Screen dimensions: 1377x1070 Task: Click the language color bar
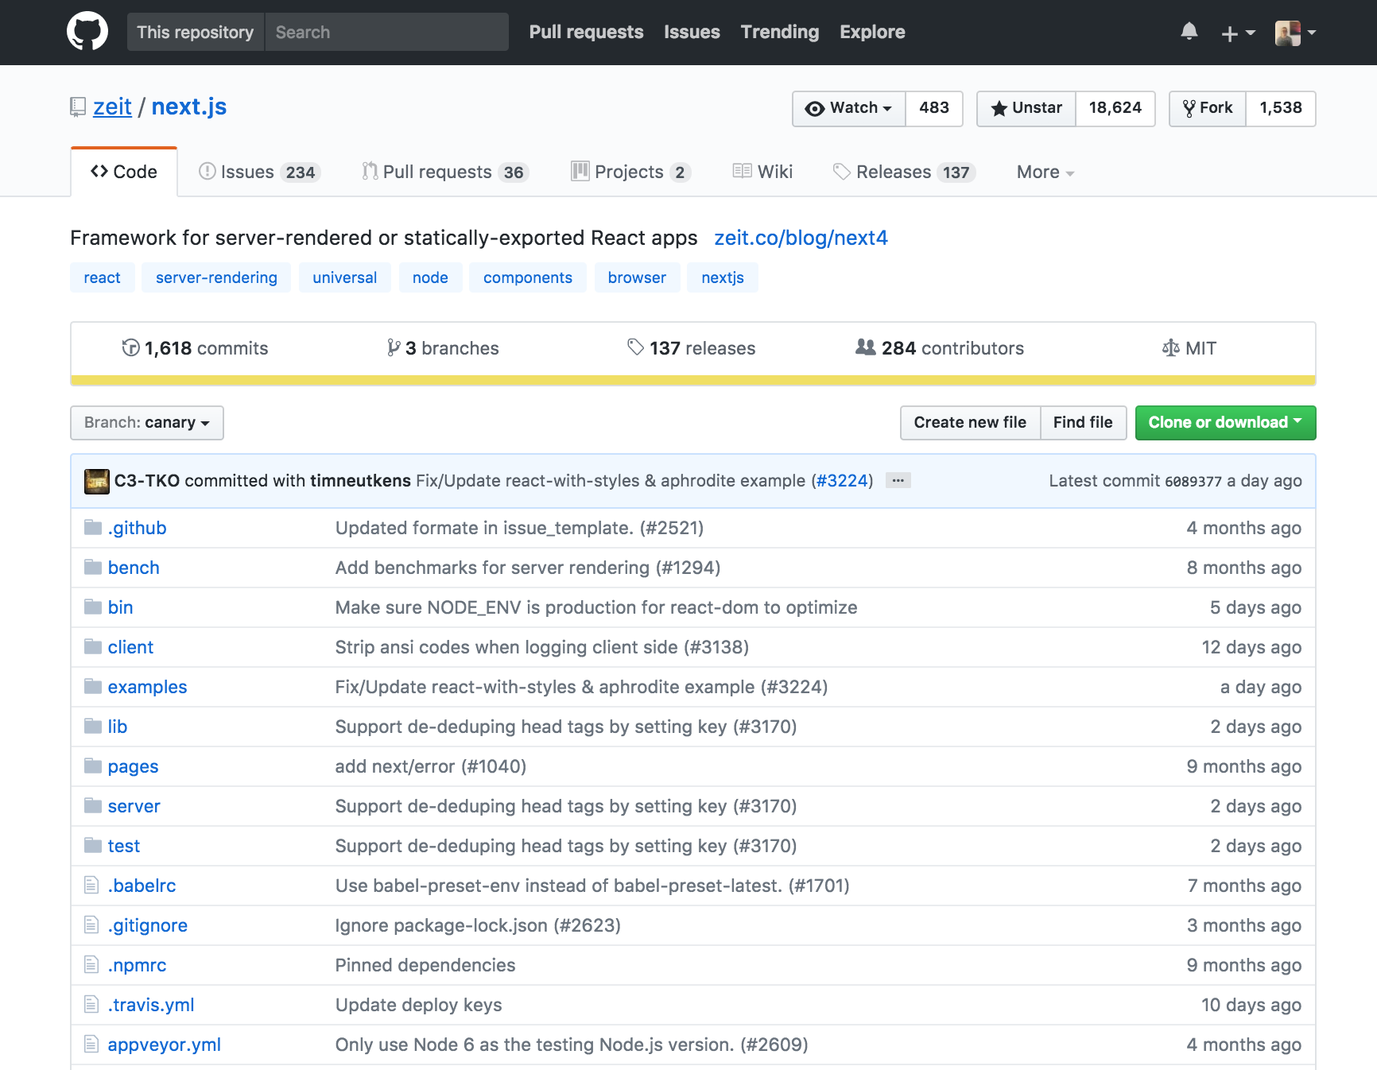click(x=692, y=381)
